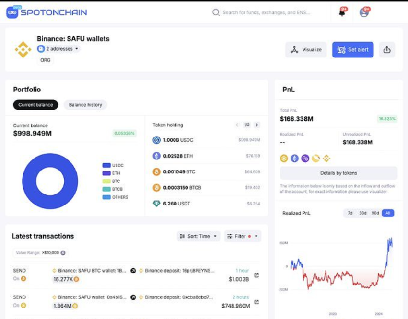Click the ETH token icon in holdings
The width and height of the screenshot is (408, 319).
156,156
